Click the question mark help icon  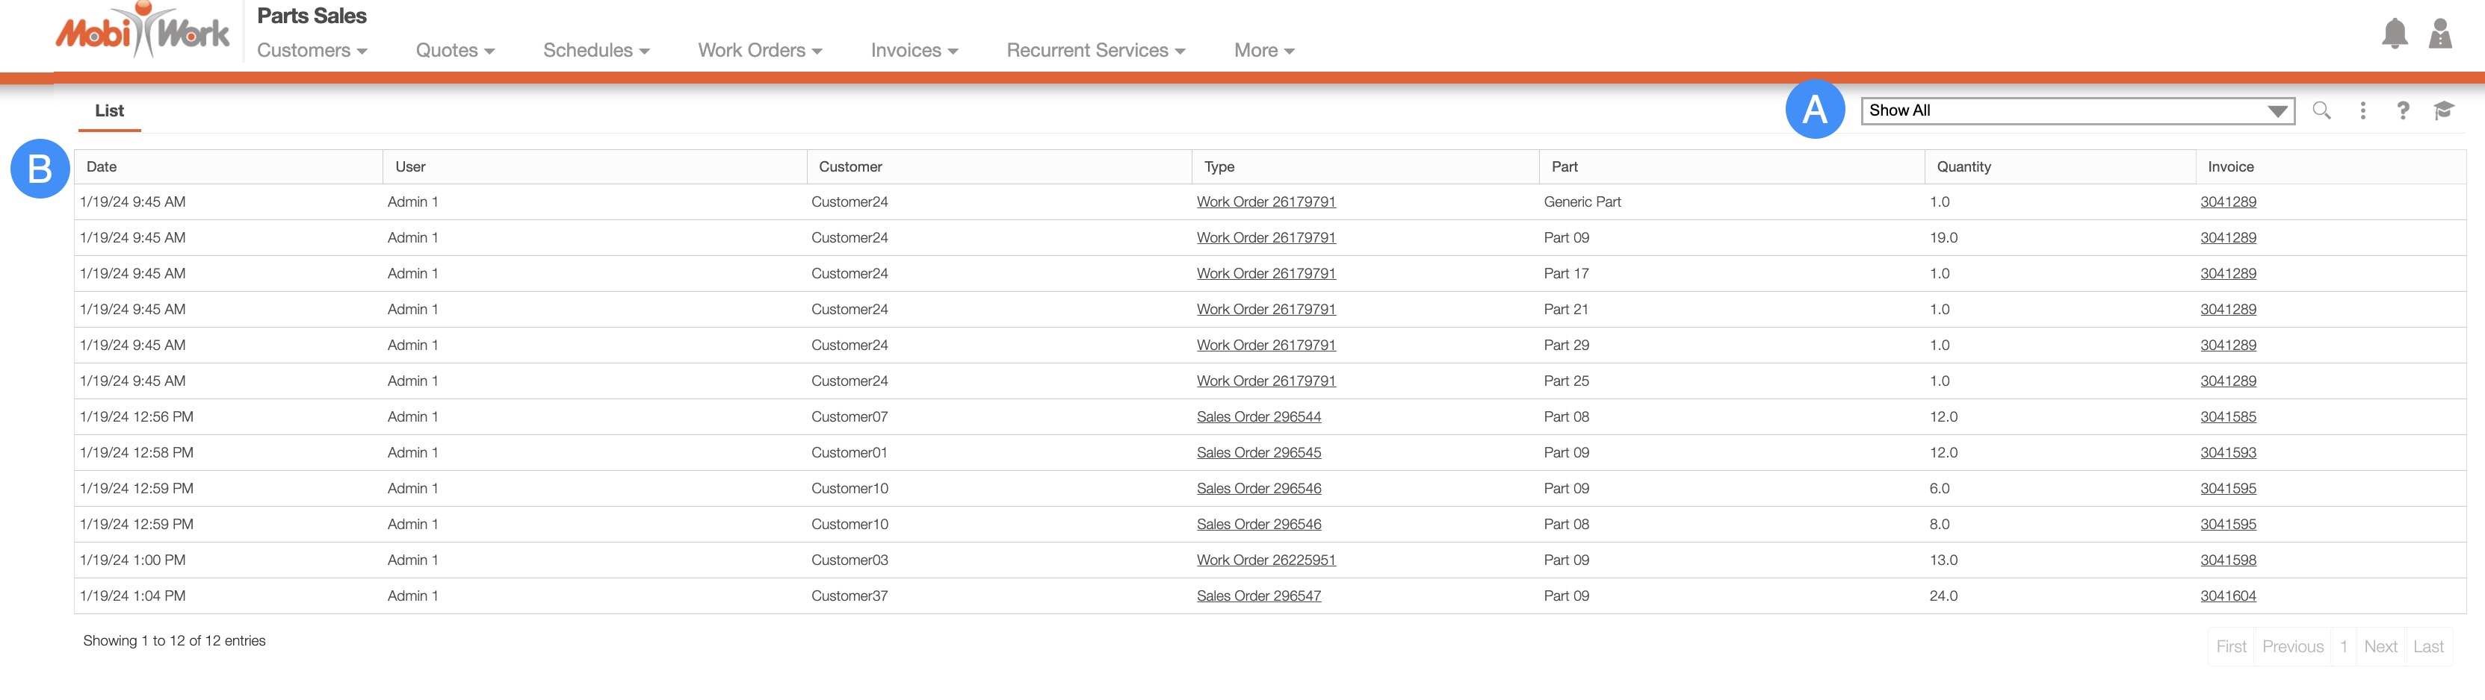tap(2402, 111)
